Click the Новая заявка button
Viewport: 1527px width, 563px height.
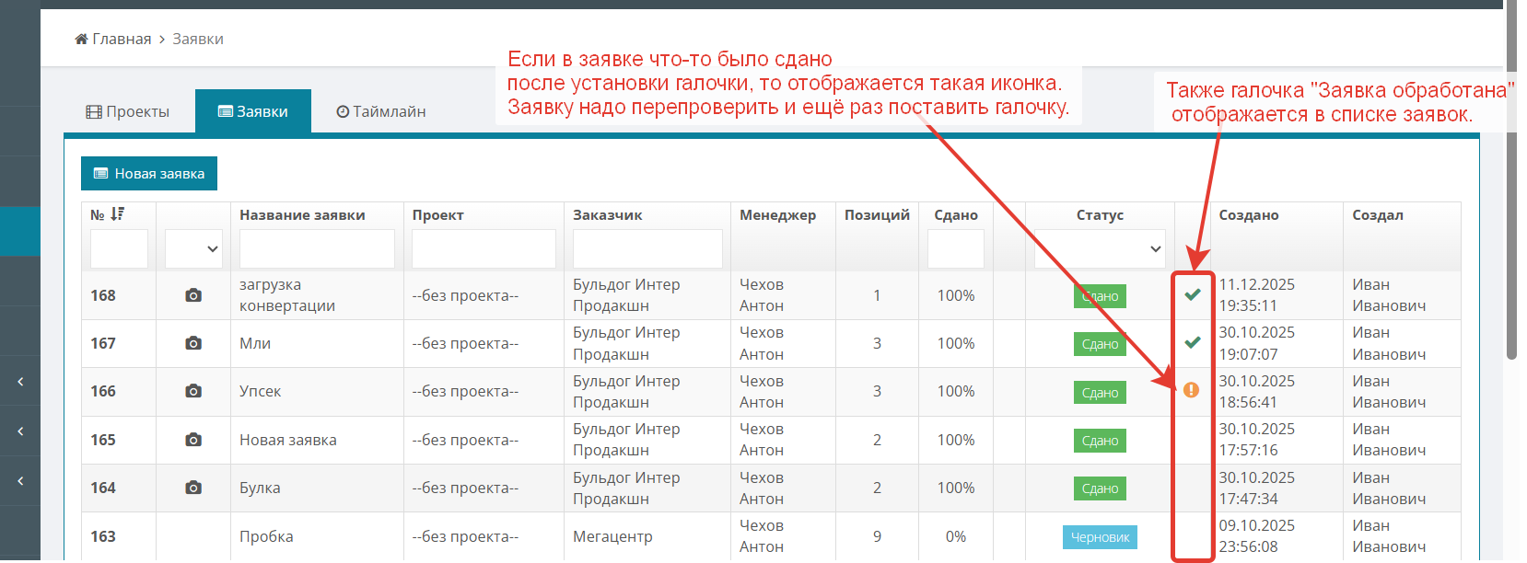pyautogui.click(x=149, y=174)
